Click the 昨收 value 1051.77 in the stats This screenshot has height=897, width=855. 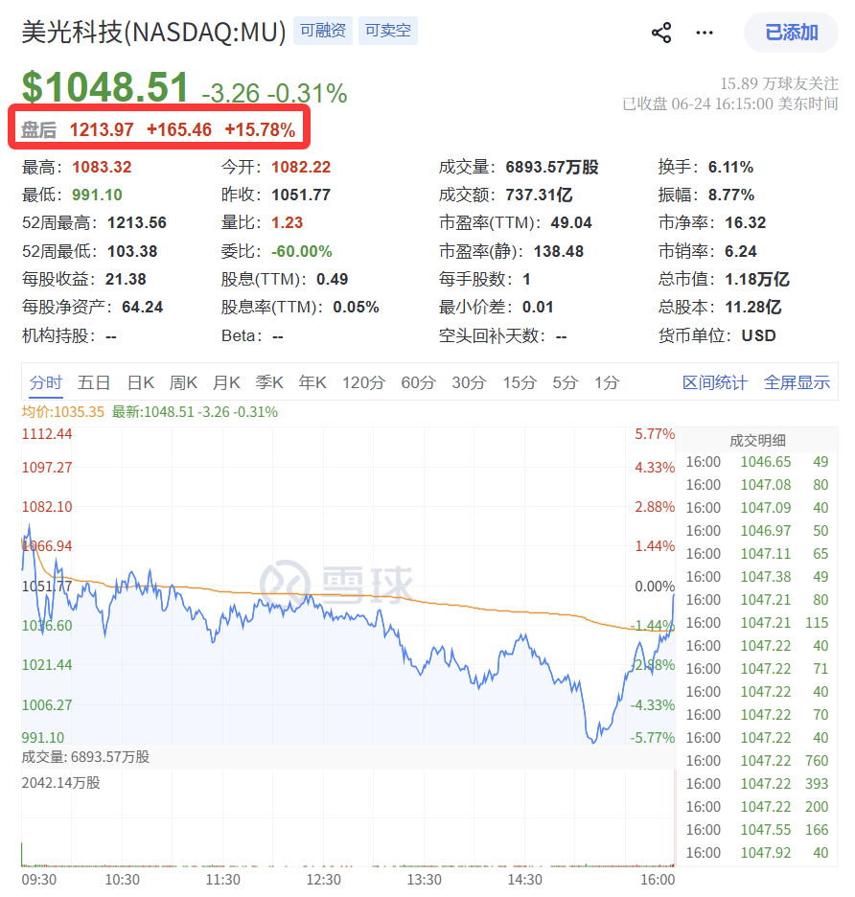[x=301, y=195]
